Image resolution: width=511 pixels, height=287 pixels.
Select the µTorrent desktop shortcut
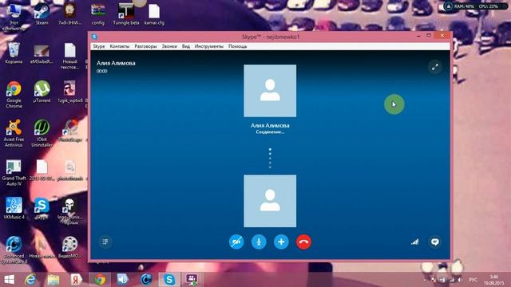pyautogui.click(x=42, y=92)
